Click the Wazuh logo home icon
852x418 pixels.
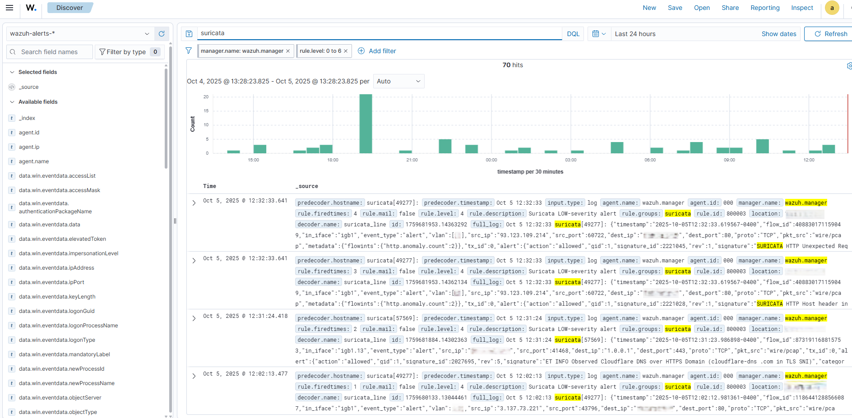tap(31, 8)
